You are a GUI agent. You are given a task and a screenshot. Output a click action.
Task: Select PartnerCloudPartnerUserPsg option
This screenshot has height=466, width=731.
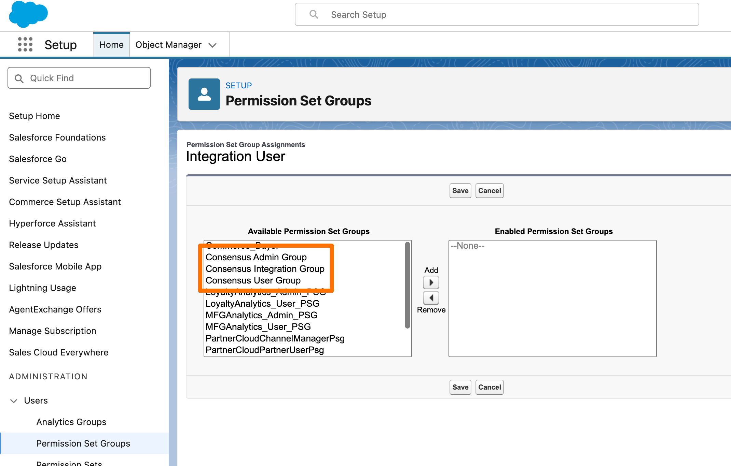coord(265,350)
